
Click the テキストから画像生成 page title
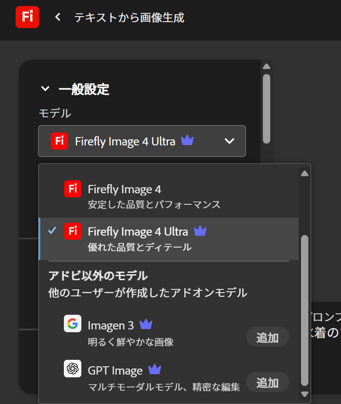[x=129, y=17]
